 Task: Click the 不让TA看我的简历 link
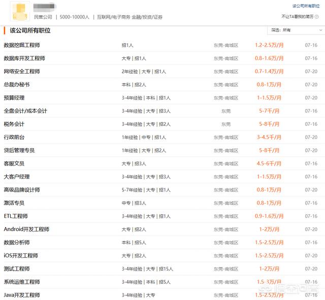pos(298,17)
